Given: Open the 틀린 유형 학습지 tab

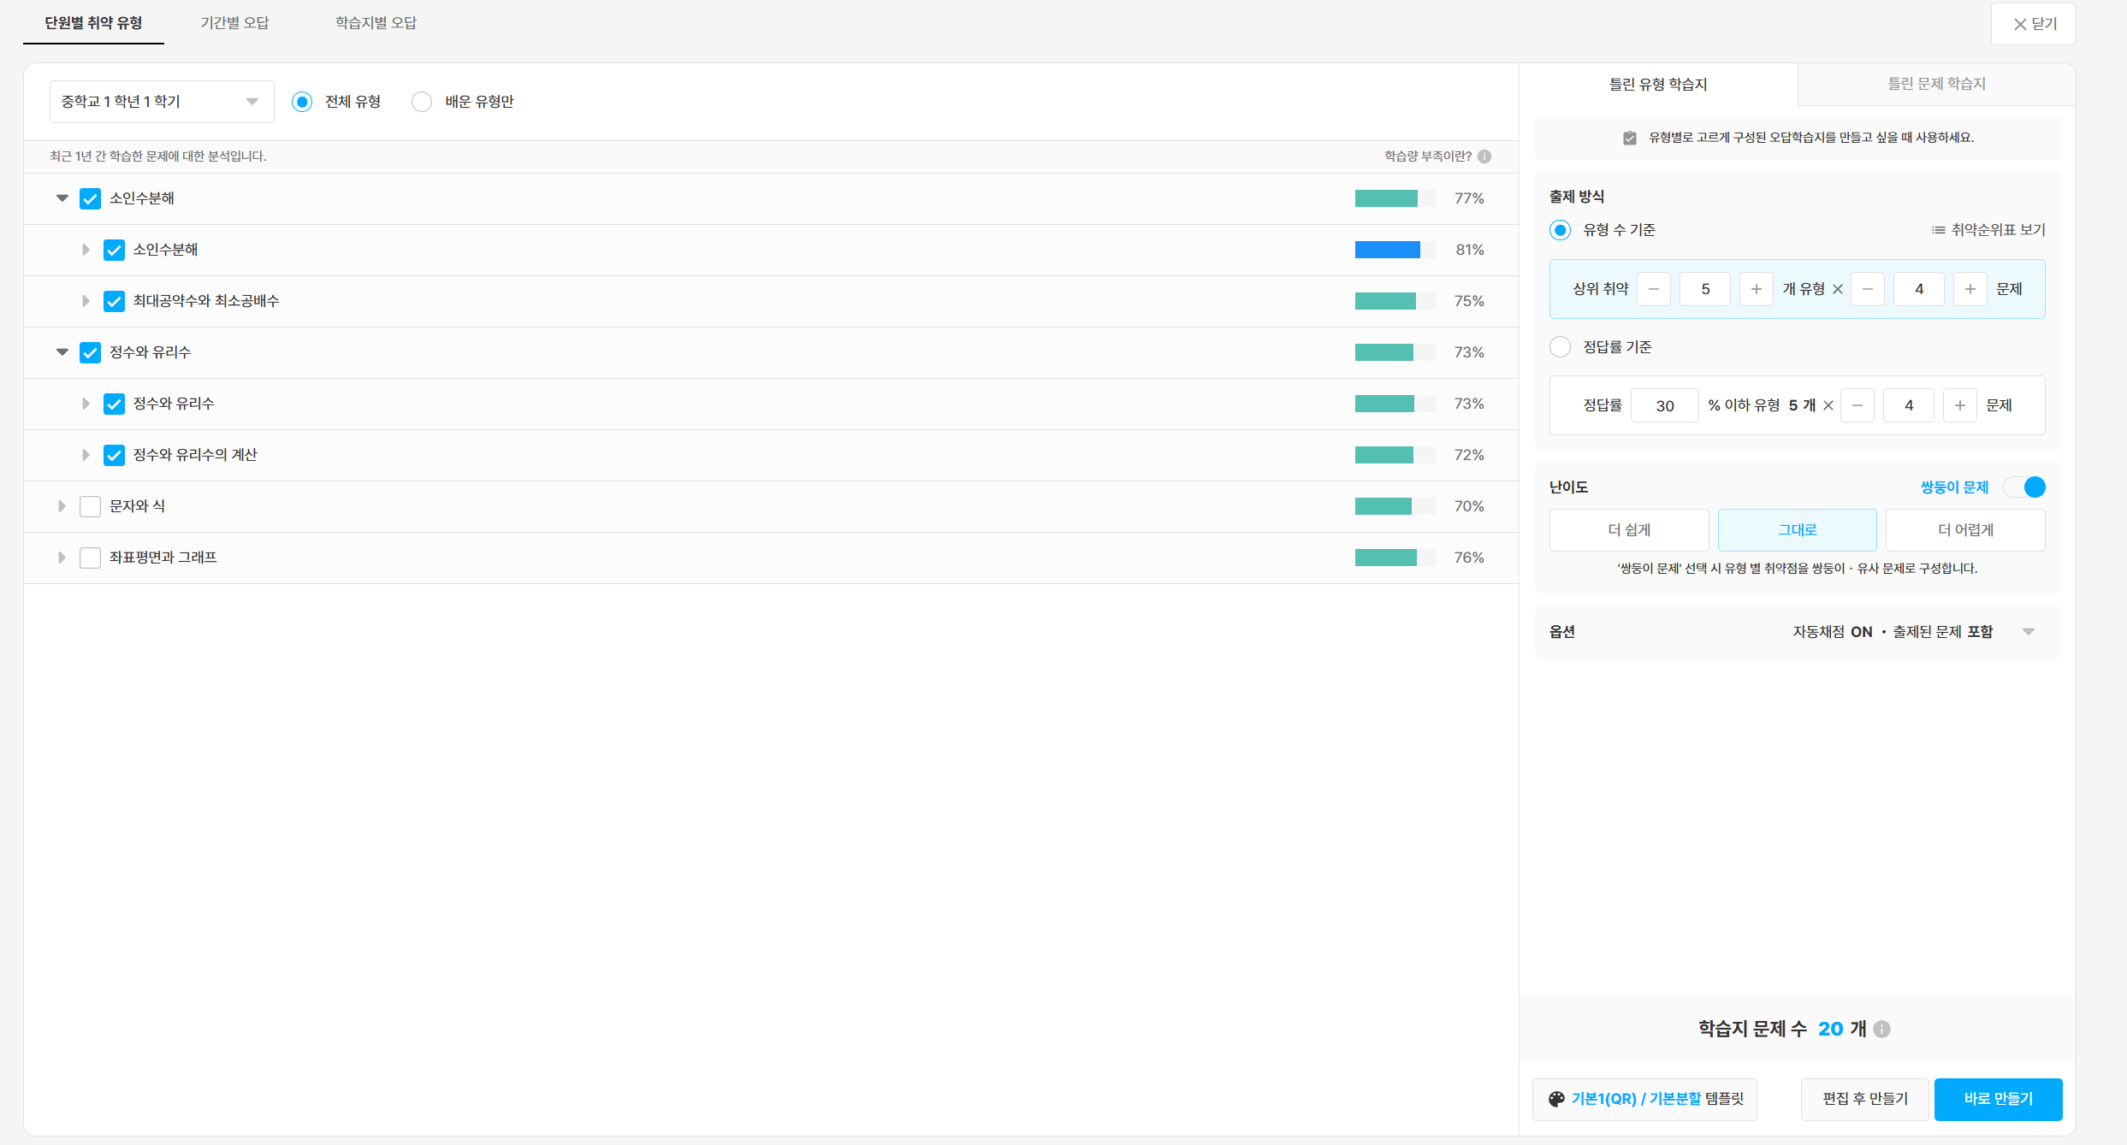Looking at the screenshot, I should click(1658, 84).
